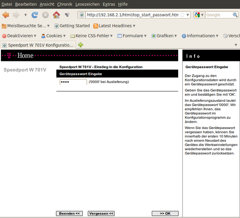Open the Getting Started bookmark
This screenshot has width=240, height=218.
coord(72,26)
